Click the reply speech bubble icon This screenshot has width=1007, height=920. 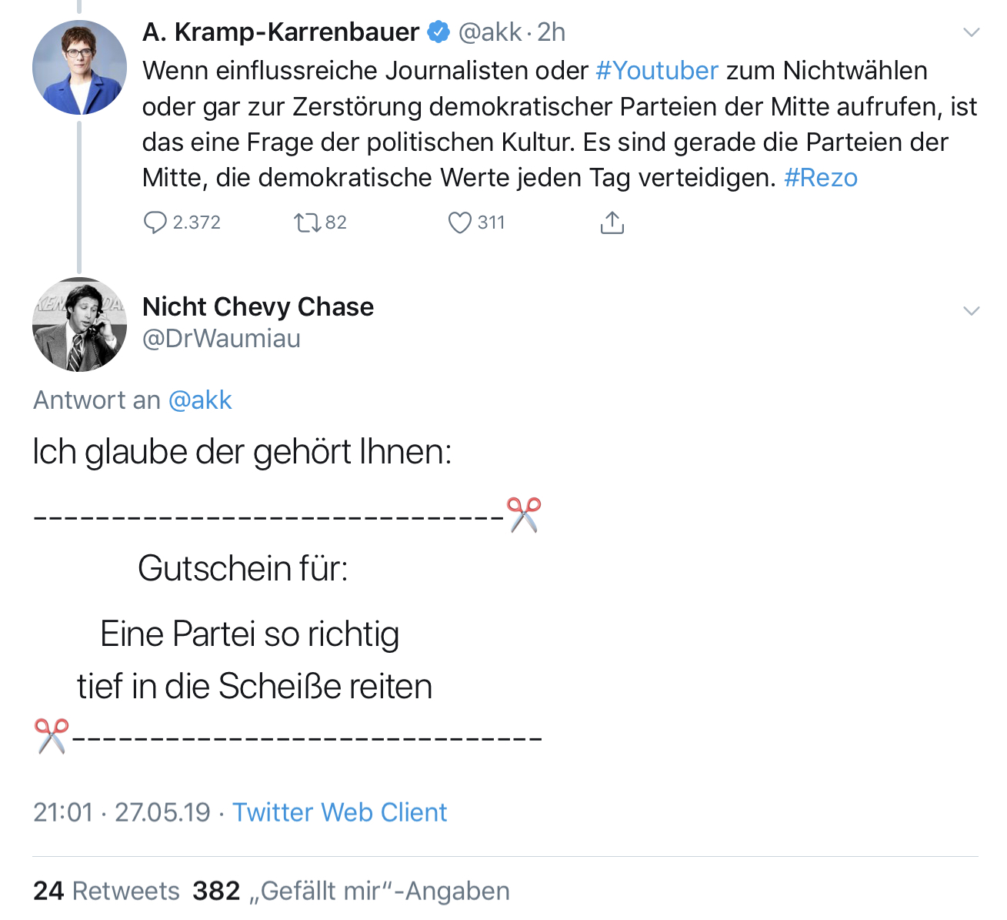coord(155,222)
